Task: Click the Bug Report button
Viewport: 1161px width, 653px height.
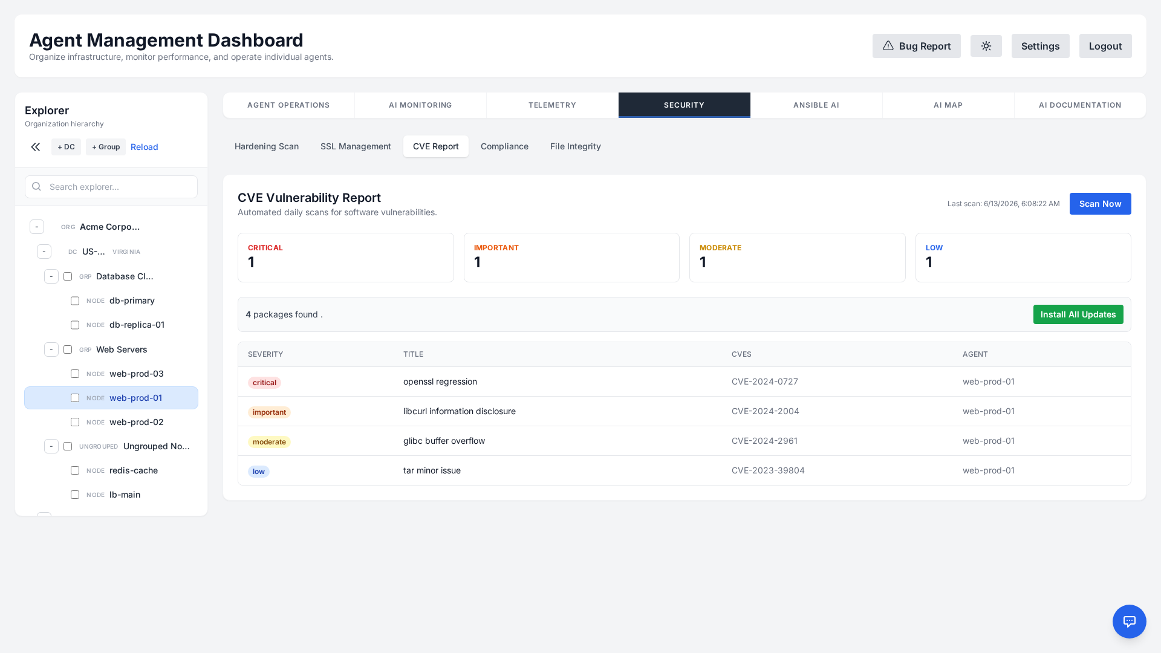Action: (917, 46)
